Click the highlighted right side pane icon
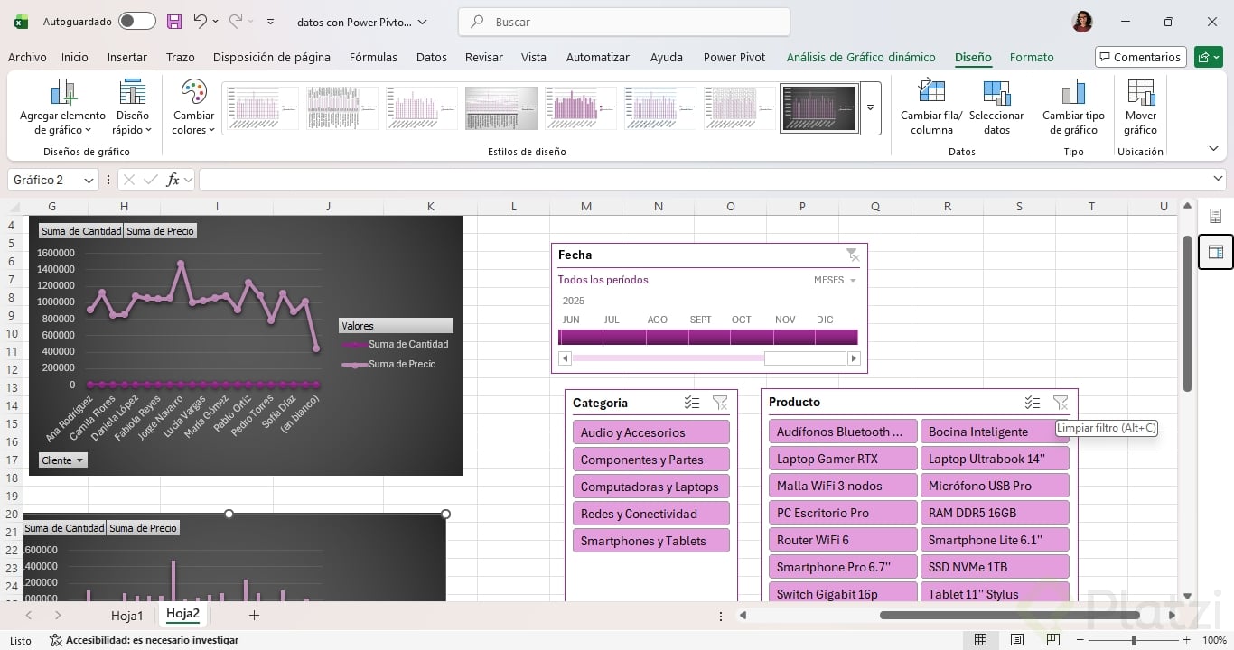This screenshot has height=650, width=1234. (x=1215, y=252)
